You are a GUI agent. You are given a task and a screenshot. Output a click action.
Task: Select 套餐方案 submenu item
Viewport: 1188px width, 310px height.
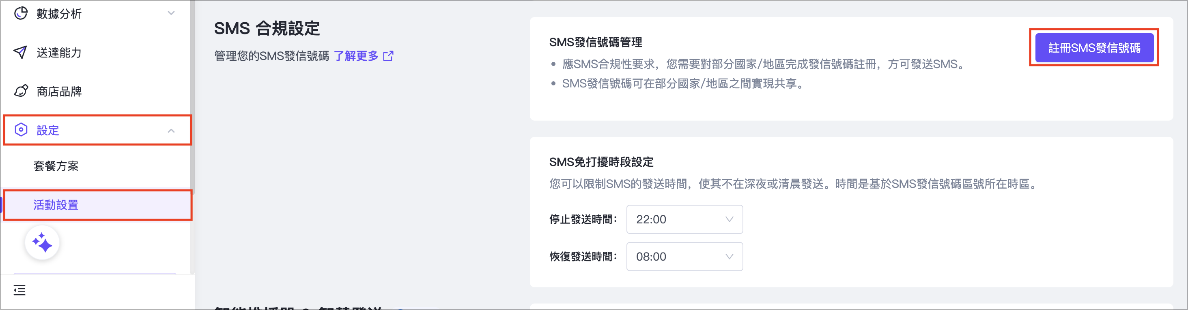tap(56, 166)
